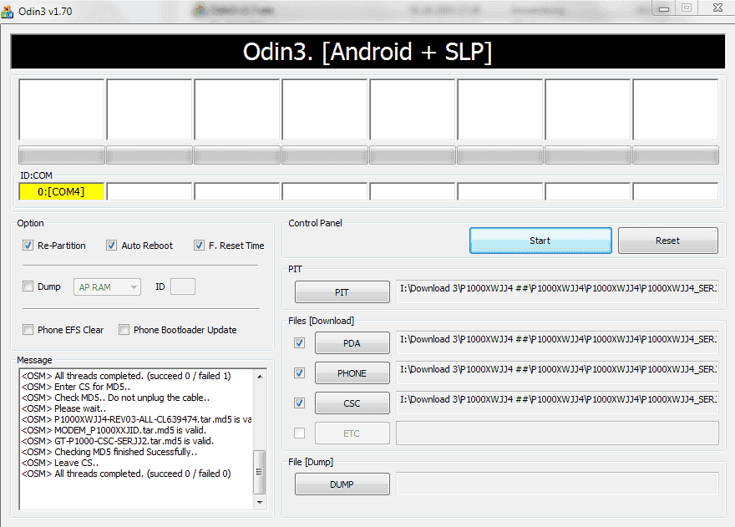Click the ID input field beside Dump
Viewport: 735px width, 527px height.
(x=183, y=286)
